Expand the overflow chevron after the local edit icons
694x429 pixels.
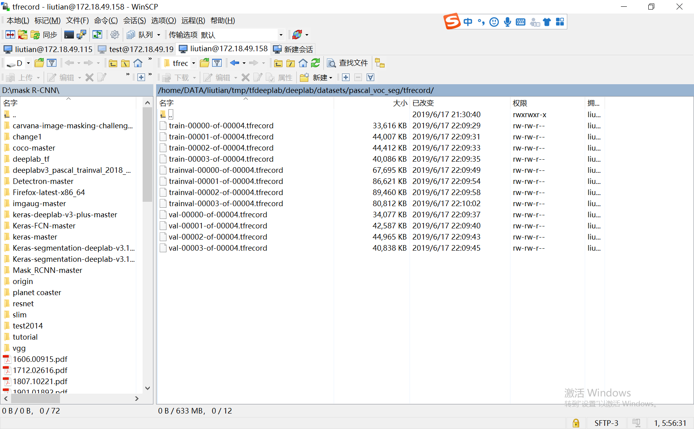[128, 75]
